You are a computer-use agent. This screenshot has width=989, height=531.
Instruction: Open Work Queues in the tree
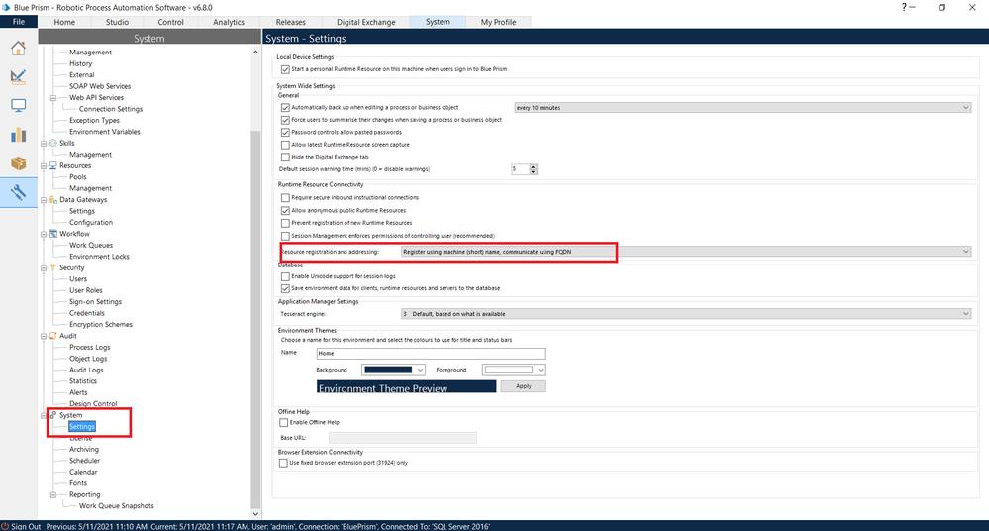91,245
